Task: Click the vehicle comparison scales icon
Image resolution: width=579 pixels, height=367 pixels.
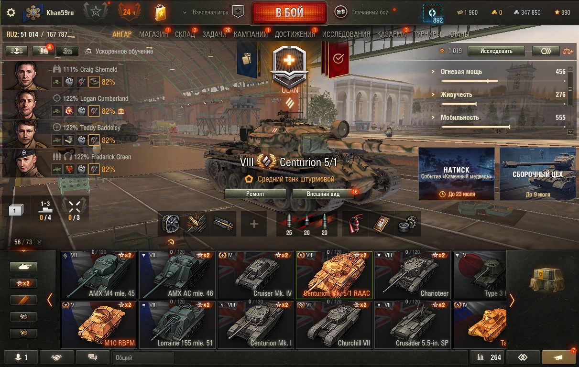Action: click(567, 51)
